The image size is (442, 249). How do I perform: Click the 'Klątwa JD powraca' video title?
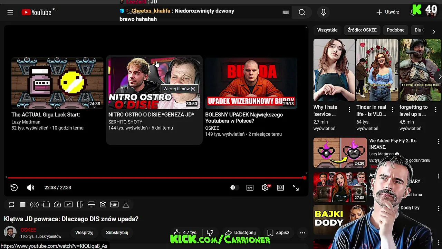[x=71, y=219]
